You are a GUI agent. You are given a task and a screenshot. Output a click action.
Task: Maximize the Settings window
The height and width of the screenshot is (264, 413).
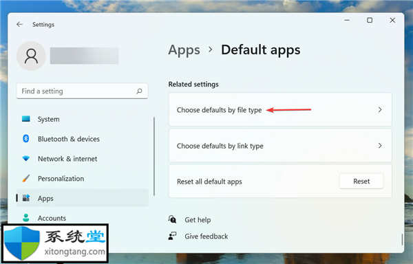(370, 20)
